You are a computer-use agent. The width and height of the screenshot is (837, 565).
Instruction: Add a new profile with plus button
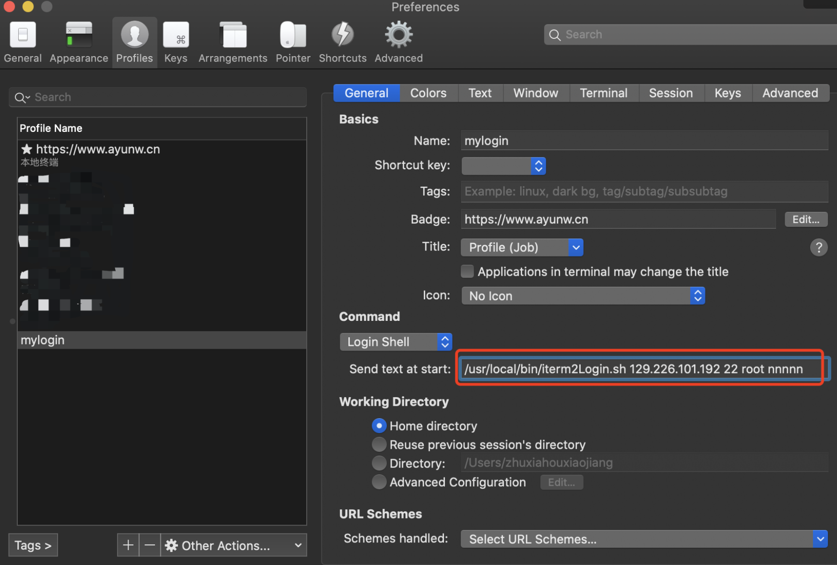point(128,545)
